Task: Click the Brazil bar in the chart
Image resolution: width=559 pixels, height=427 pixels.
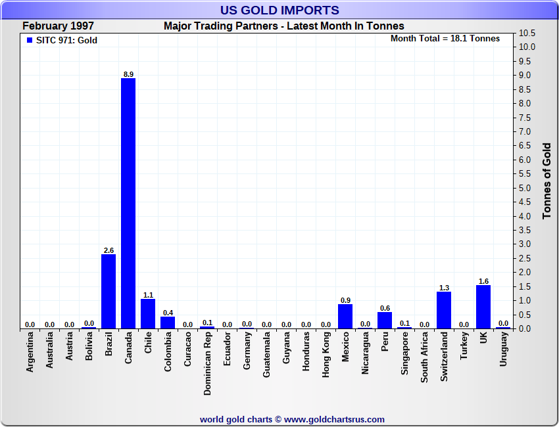Action: pos(109,292)
